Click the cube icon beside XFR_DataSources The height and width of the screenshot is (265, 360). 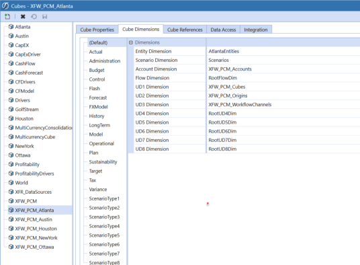[x=11, y=192]
